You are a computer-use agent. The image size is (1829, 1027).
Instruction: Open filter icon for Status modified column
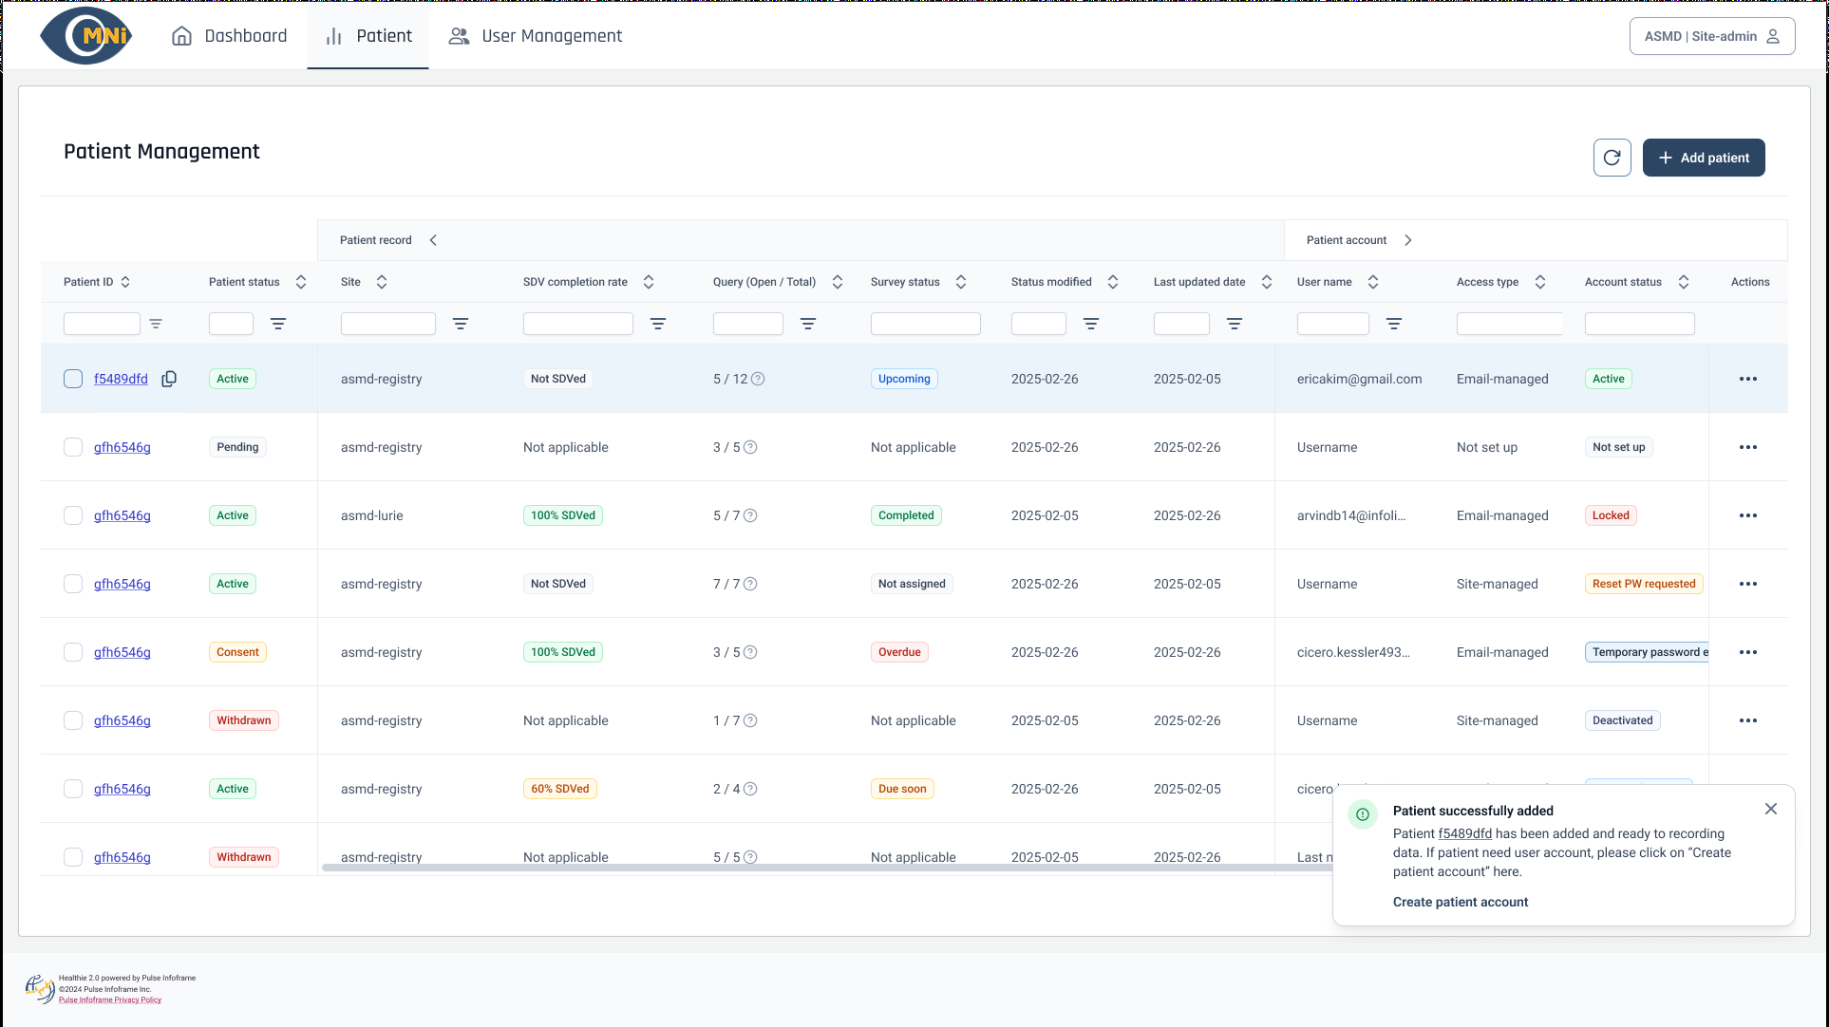click(1091, 324)
